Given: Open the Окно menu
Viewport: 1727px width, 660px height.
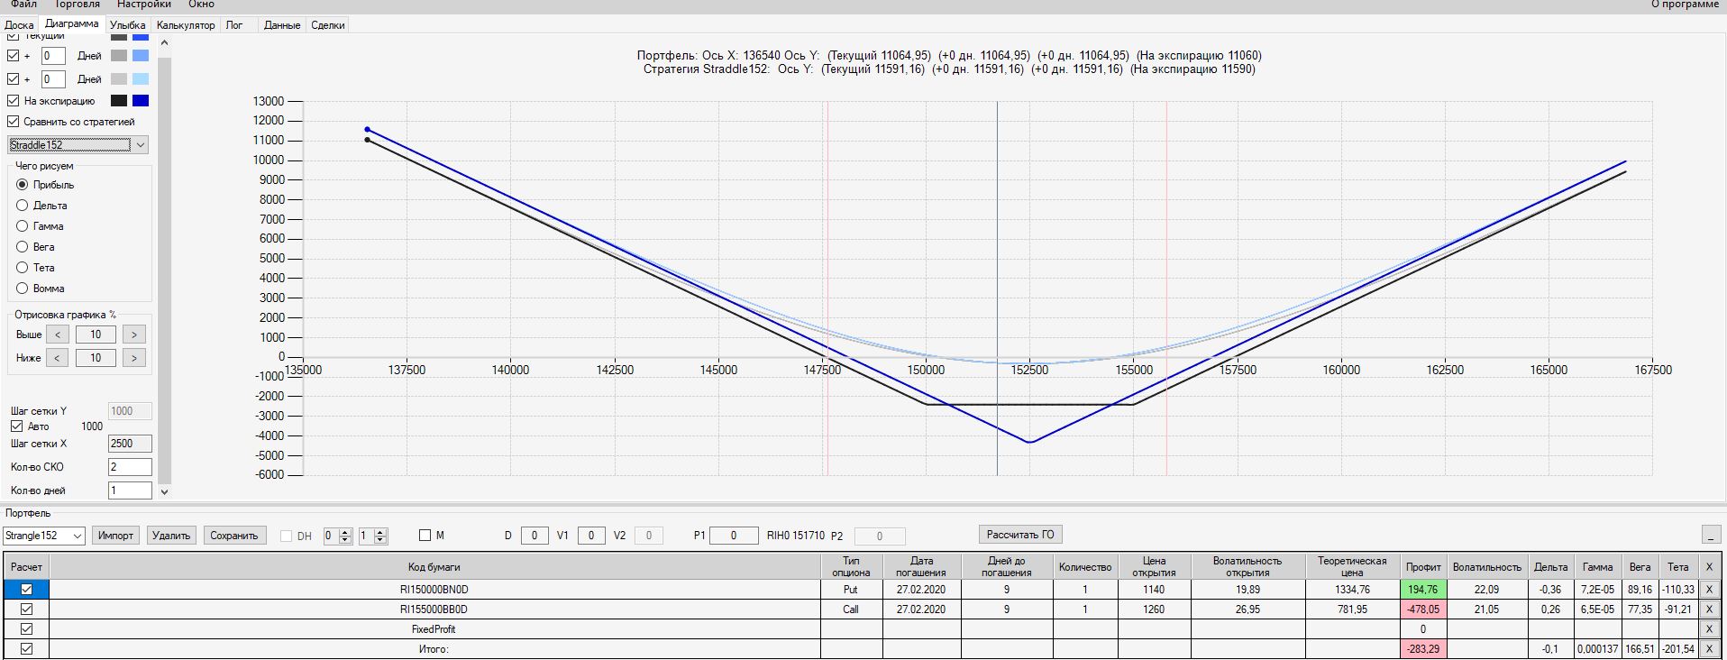Looking at the screenshot, I should 201,5.
